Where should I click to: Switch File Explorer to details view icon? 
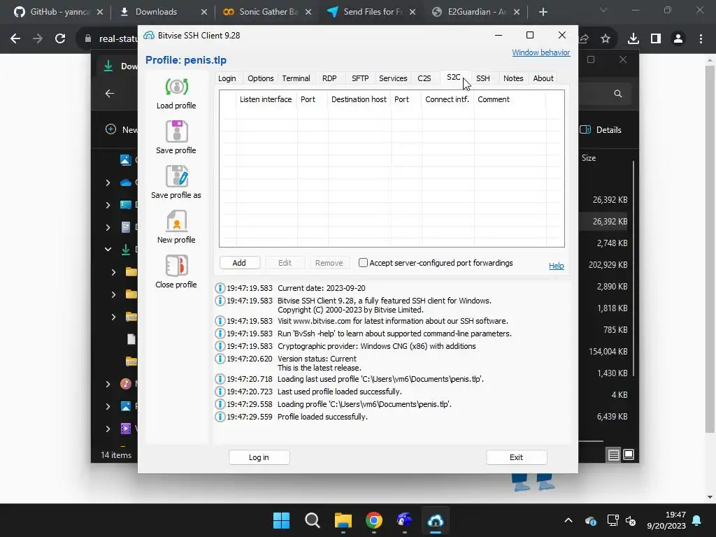click(614, 454)
